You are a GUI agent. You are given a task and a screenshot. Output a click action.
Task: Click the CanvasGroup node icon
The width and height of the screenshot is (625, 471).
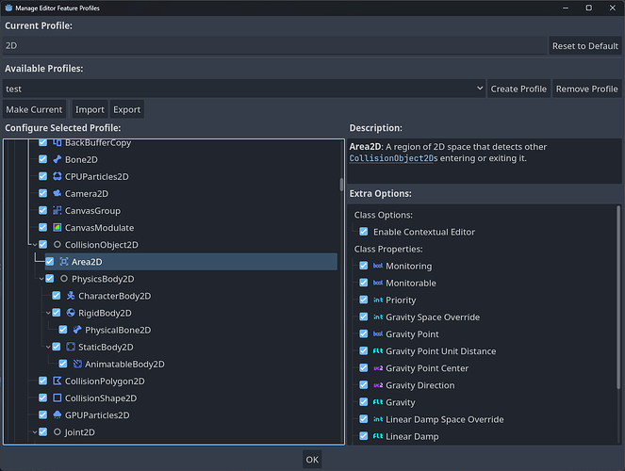point(57,211)
